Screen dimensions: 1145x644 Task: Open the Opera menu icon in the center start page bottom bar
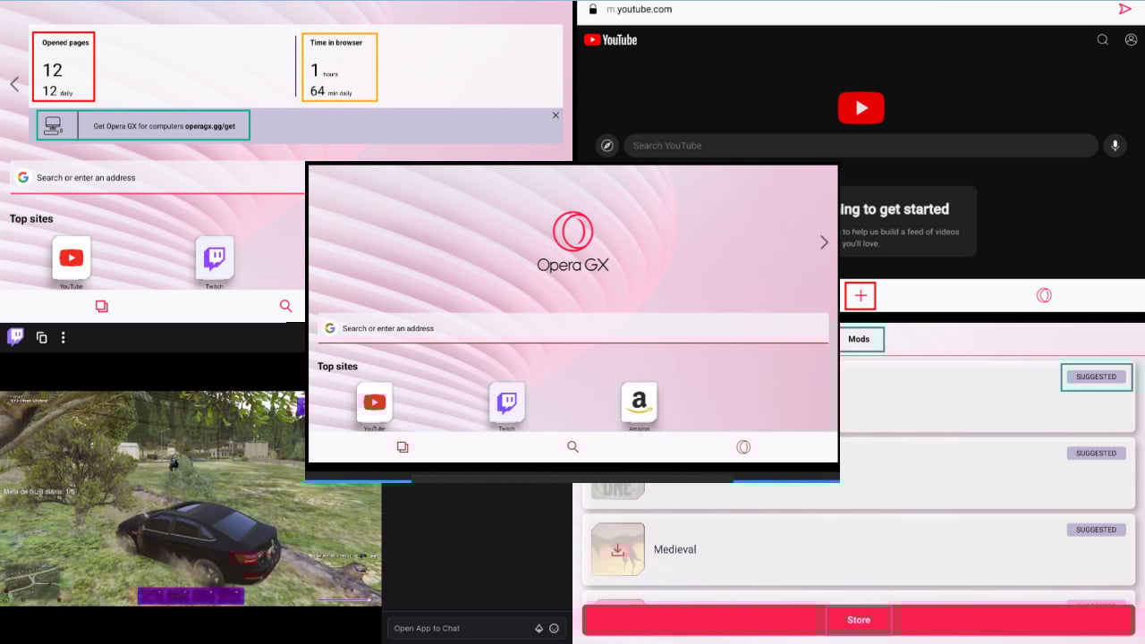[743, 447]
